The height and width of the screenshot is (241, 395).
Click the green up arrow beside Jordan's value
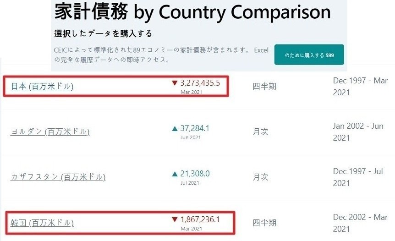pos(175,129)
